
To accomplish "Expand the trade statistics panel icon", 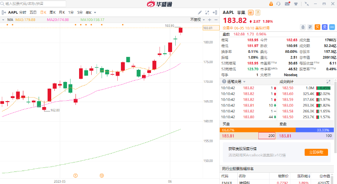I will (x=328, y=81).
